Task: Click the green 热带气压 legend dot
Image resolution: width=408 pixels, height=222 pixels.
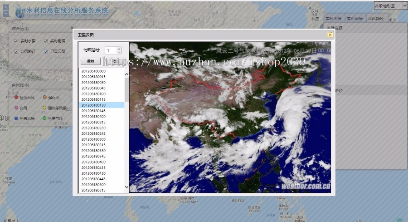Action: (x=44, y=118)
